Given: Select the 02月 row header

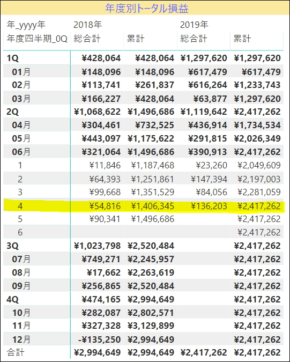Looking at the screenshot, I should (21, 85).
